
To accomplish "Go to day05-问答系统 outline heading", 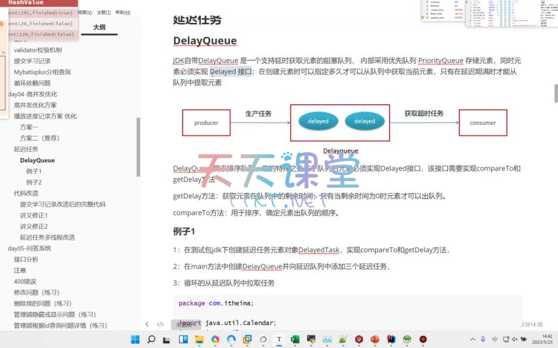I will coord(30,248).
